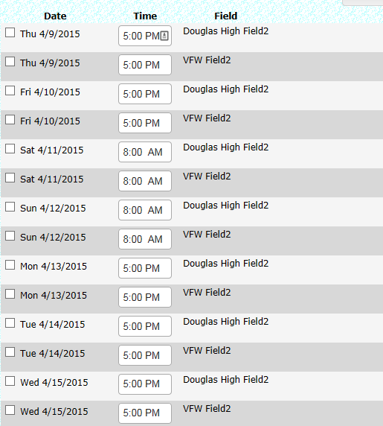
Task: Enable the Fri 4/10/2015 VFW Field2 checkbox
Action: coord(10,120)
